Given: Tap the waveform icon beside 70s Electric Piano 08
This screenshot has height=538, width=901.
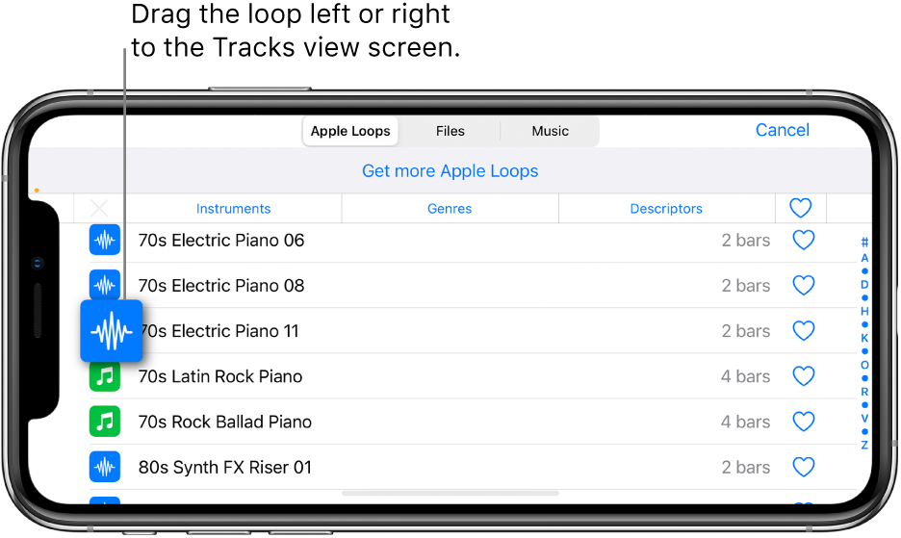Looking at the screenshot, I should tap(105, 284).
